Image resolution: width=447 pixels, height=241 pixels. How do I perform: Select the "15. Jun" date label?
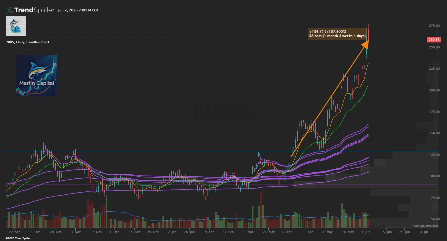pos(386,232)
